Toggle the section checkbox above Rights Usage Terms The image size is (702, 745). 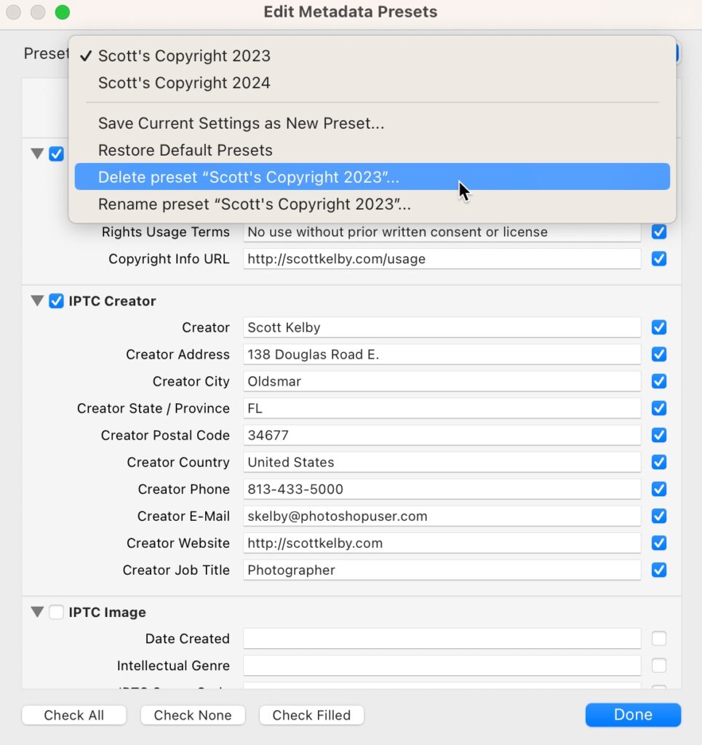[x=56, y=154]
